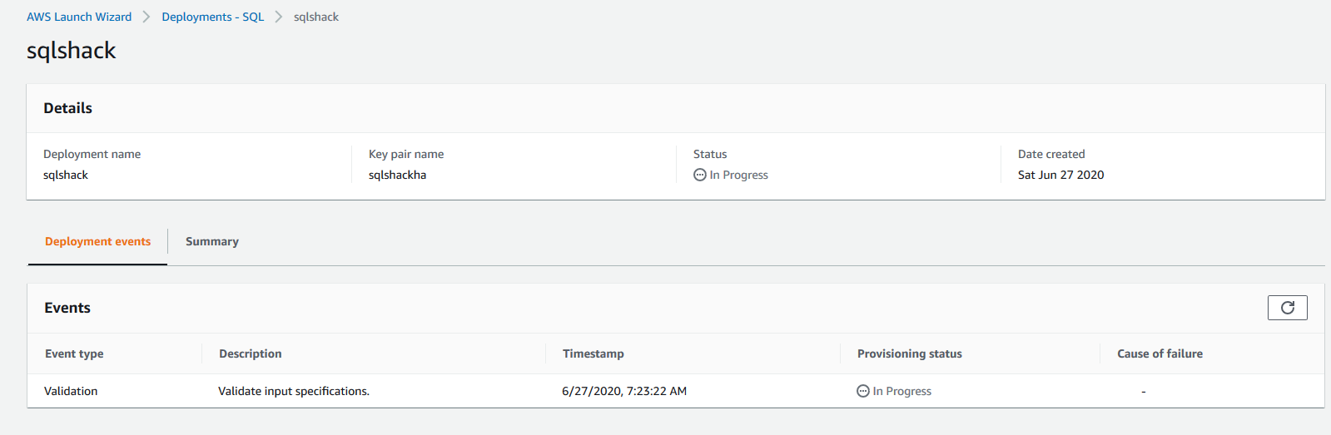The image size is (1331, 435).
Task: Click the Description column header
Action: pos(251,353)
